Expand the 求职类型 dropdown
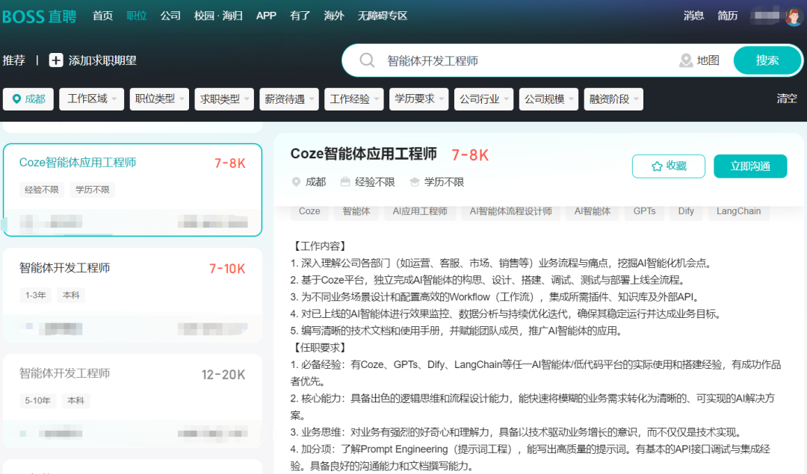 224,99
